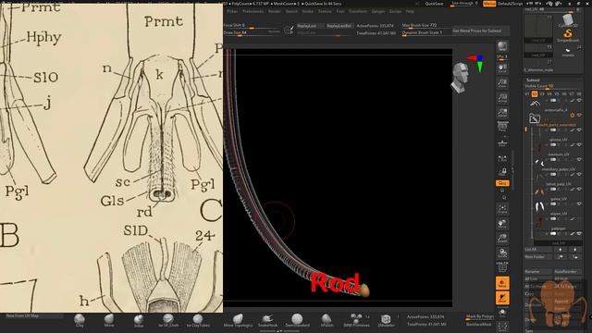
Task: Adjust the Focal Shift slider
Action: (252, 25)
